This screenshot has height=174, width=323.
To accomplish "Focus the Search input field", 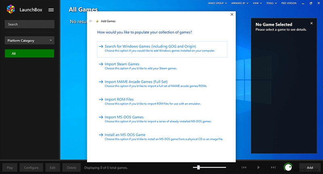I will click(29, 24).
